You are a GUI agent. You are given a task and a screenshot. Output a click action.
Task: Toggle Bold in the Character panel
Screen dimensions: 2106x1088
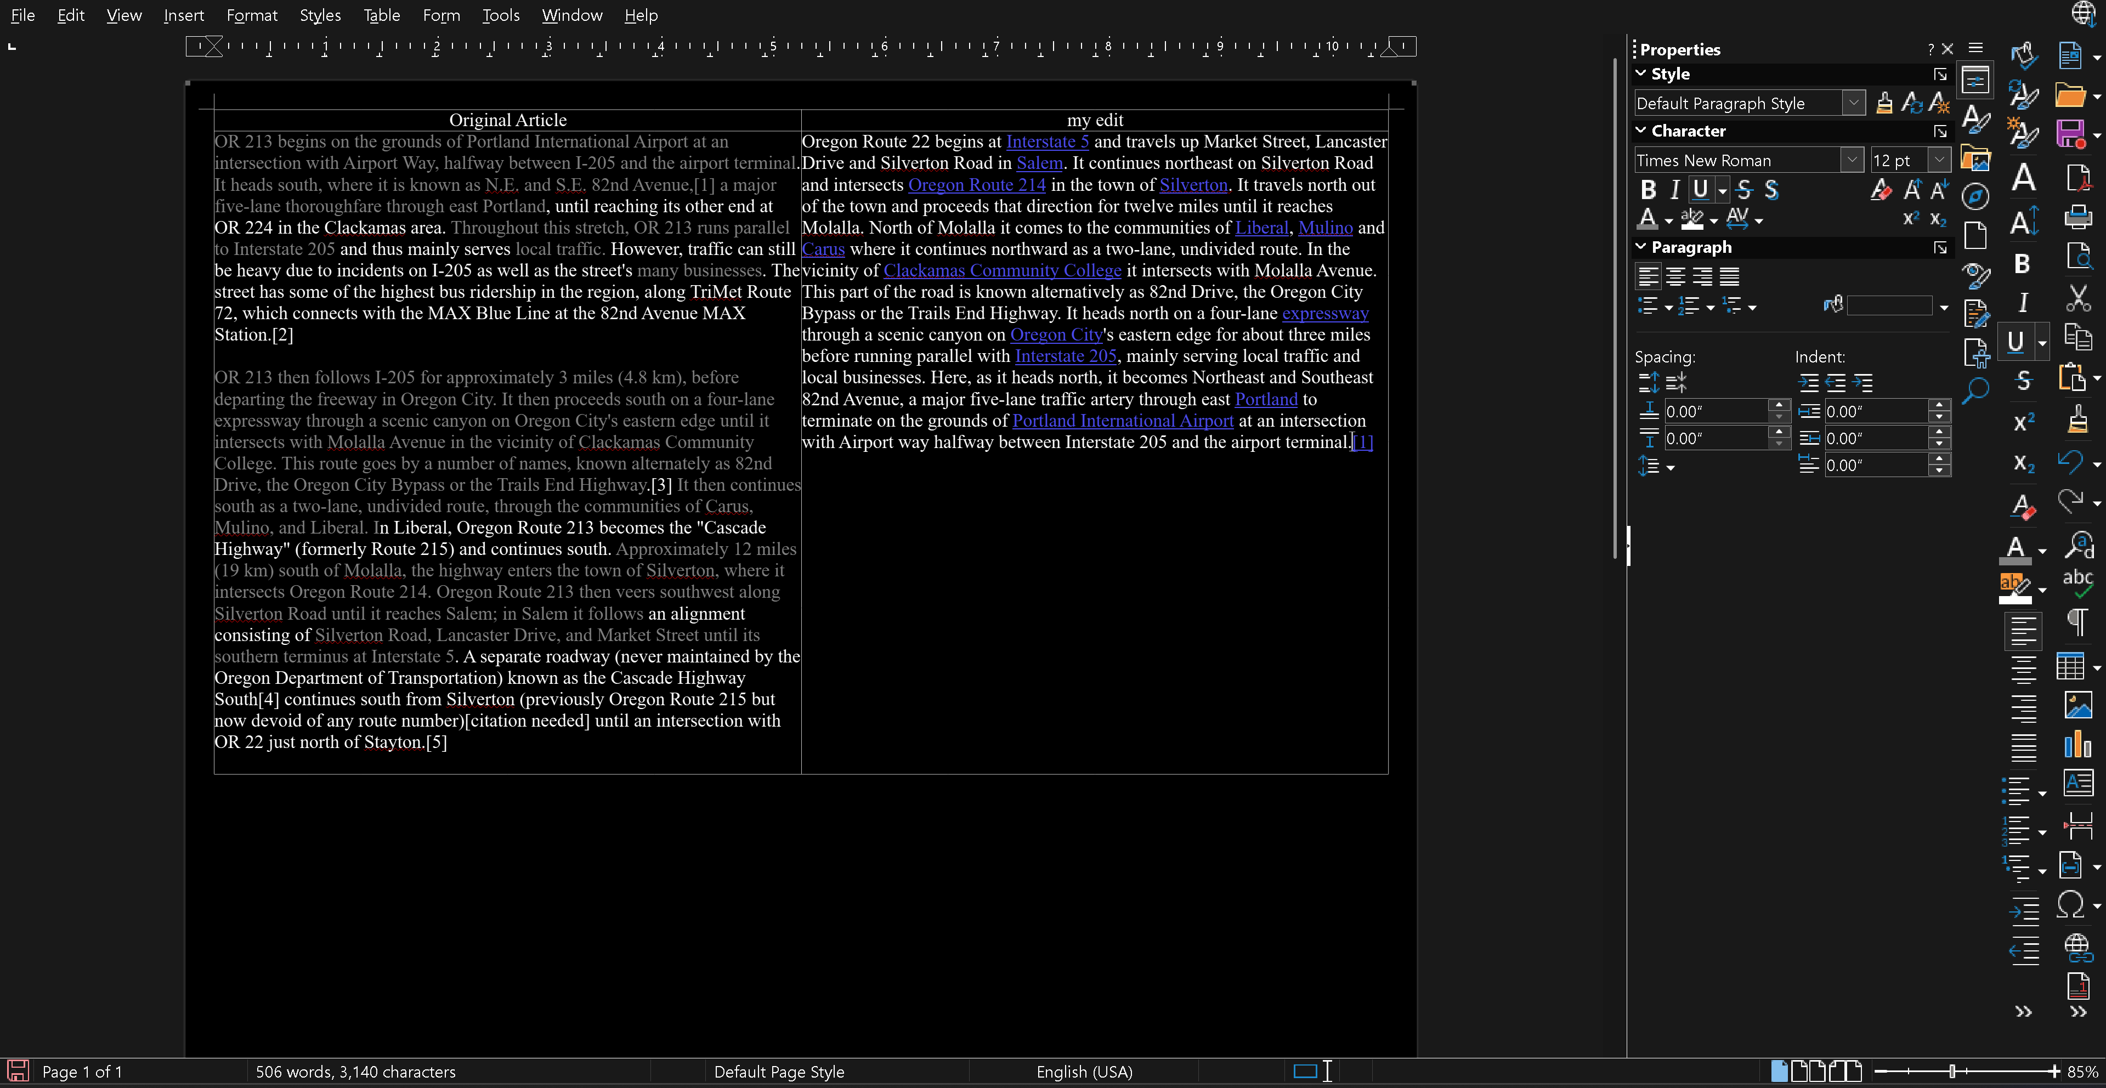click(1648, 190)
